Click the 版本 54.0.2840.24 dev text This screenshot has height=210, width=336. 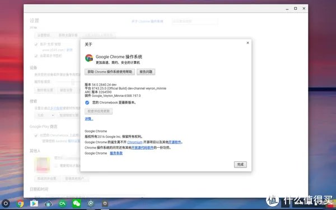point(101,85)
